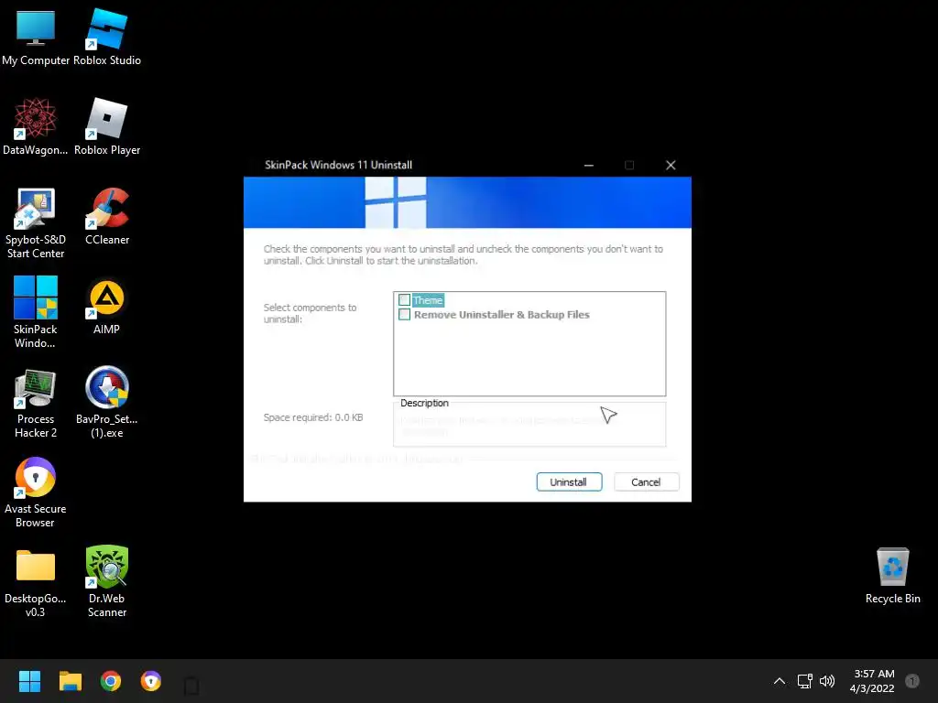The image size is (938, 703).
Task: Open Avast Secure Browser desktop shortcut
Action: pos(36,492)
